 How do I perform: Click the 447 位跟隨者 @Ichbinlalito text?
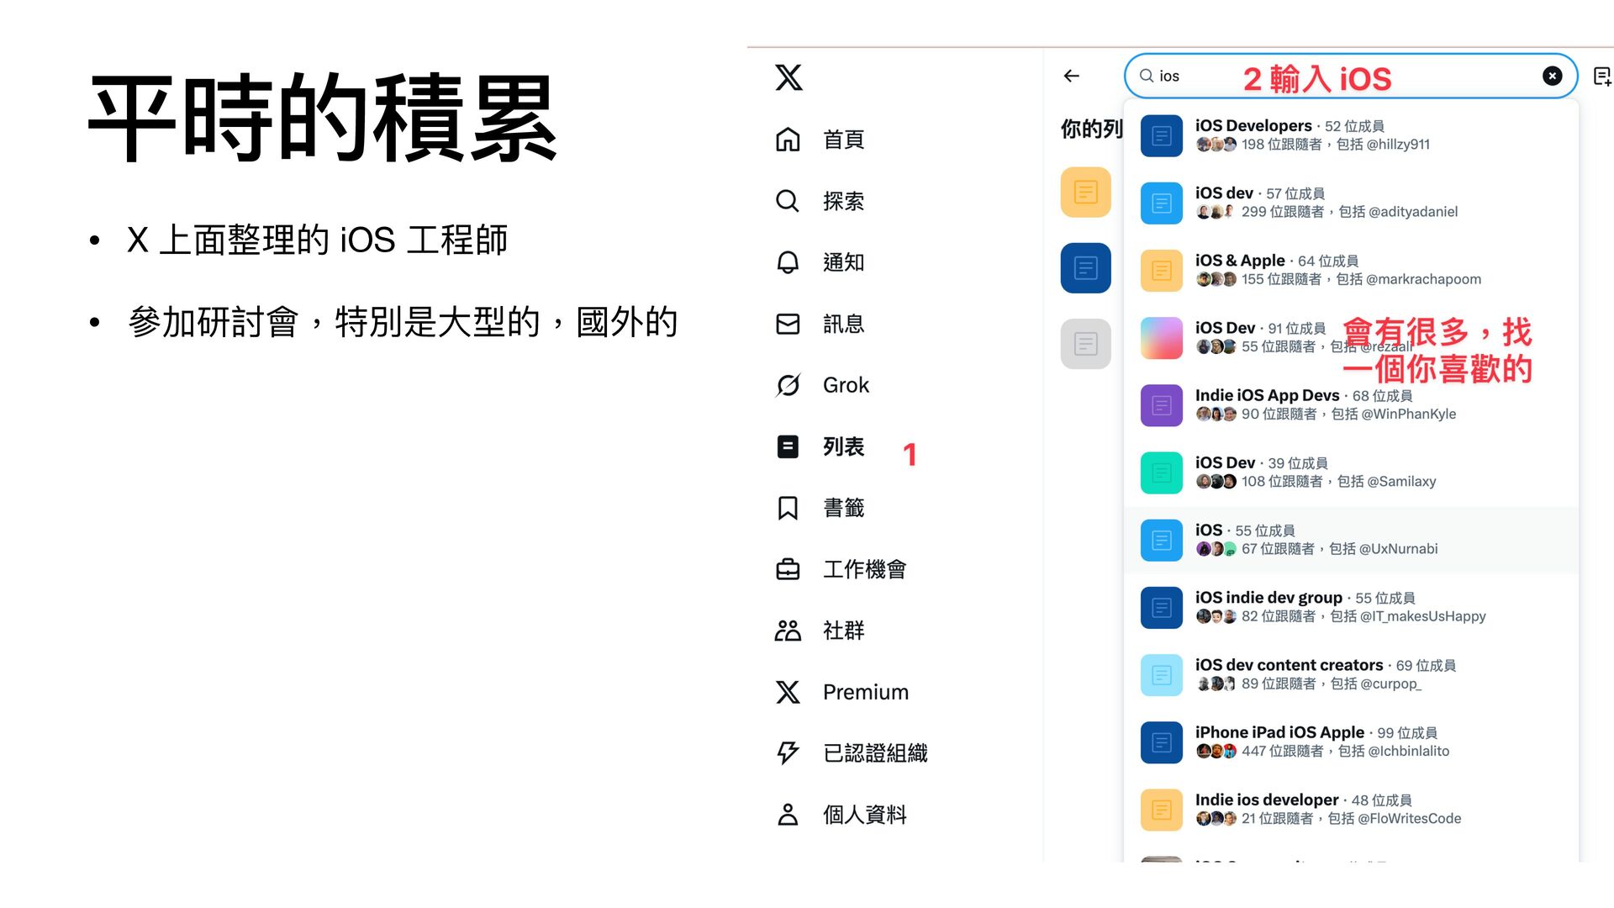point(1345,751)
